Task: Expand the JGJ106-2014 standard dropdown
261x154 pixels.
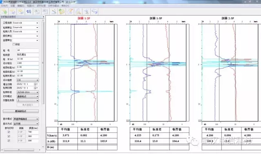Action: [28, 92]
